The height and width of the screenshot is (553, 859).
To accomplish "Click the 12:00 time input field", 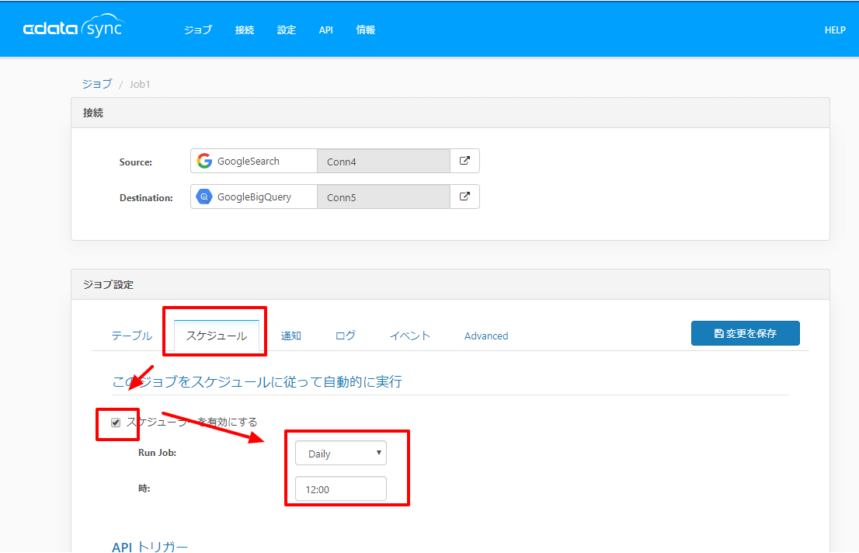I will tap(341, 489).
